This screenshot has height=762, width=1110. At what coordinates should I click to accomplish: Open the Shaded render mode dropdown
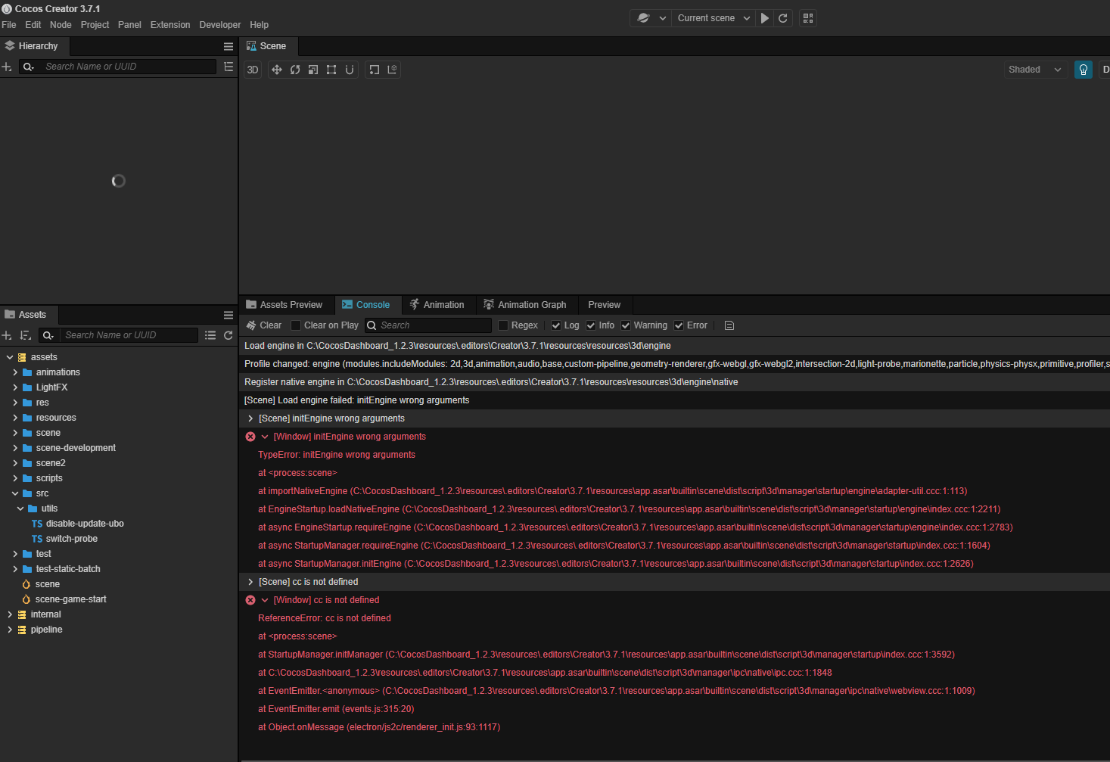tap(1035, 70)
